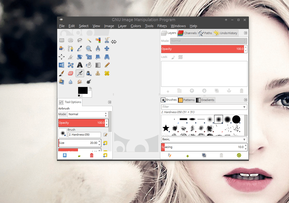
Task: Select the Cage Transform tool
Action: (71, 65)
